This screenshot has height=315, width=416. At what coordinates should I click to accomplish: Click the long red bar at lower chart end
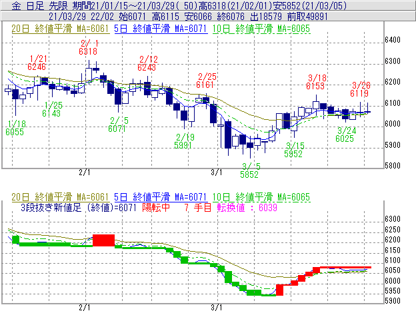coord(345,267)
